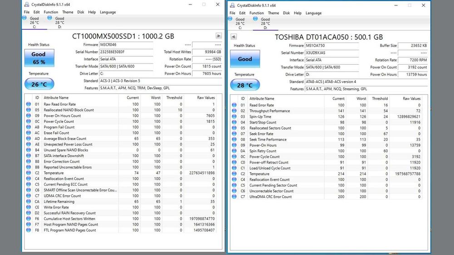The width and height of the screenshot is (454, 255).
Task: Click Good health status button on TOSHIBA window
Action: pos(245,59)
